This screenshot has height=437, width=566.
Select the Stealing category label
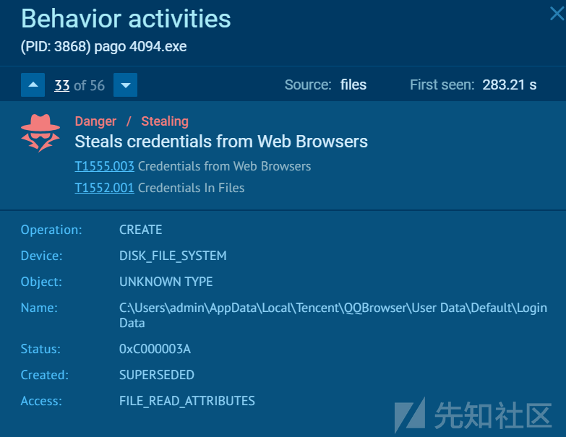click(x=165, y=121)
